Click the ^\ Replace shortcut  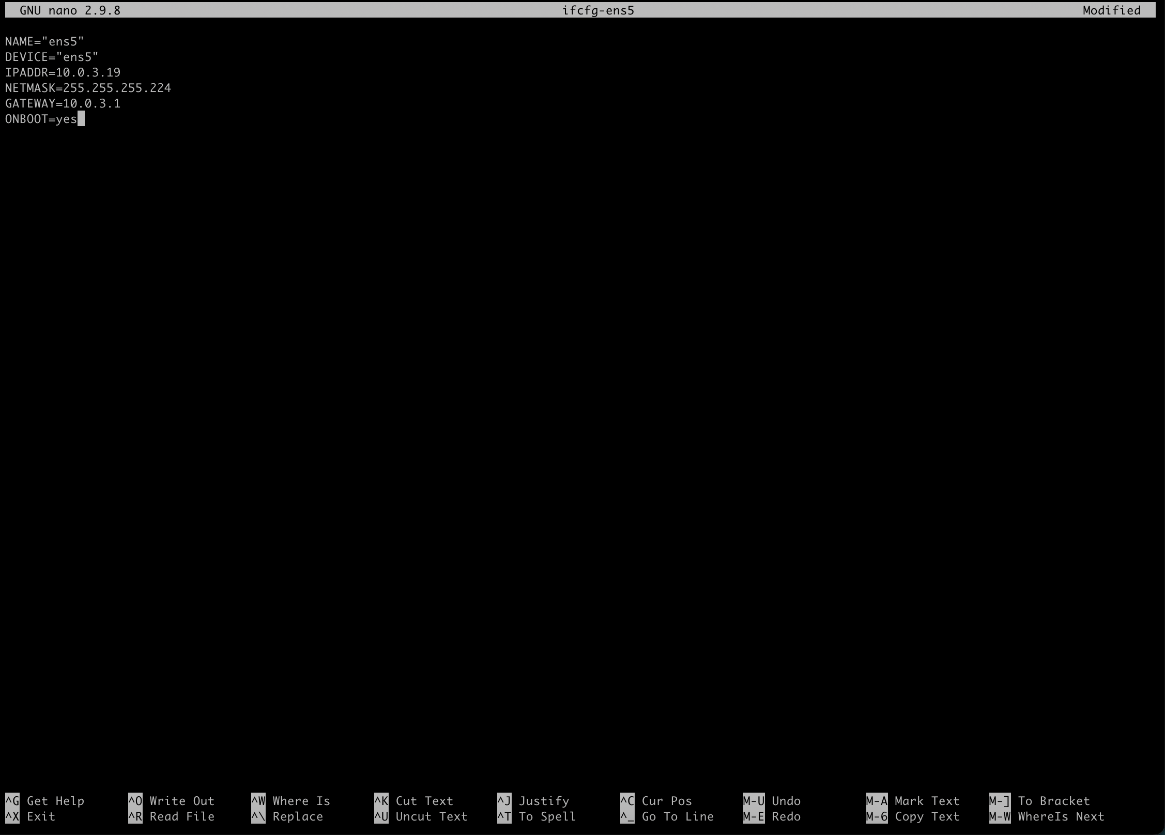pyautogui.click(x=287, y=816)
